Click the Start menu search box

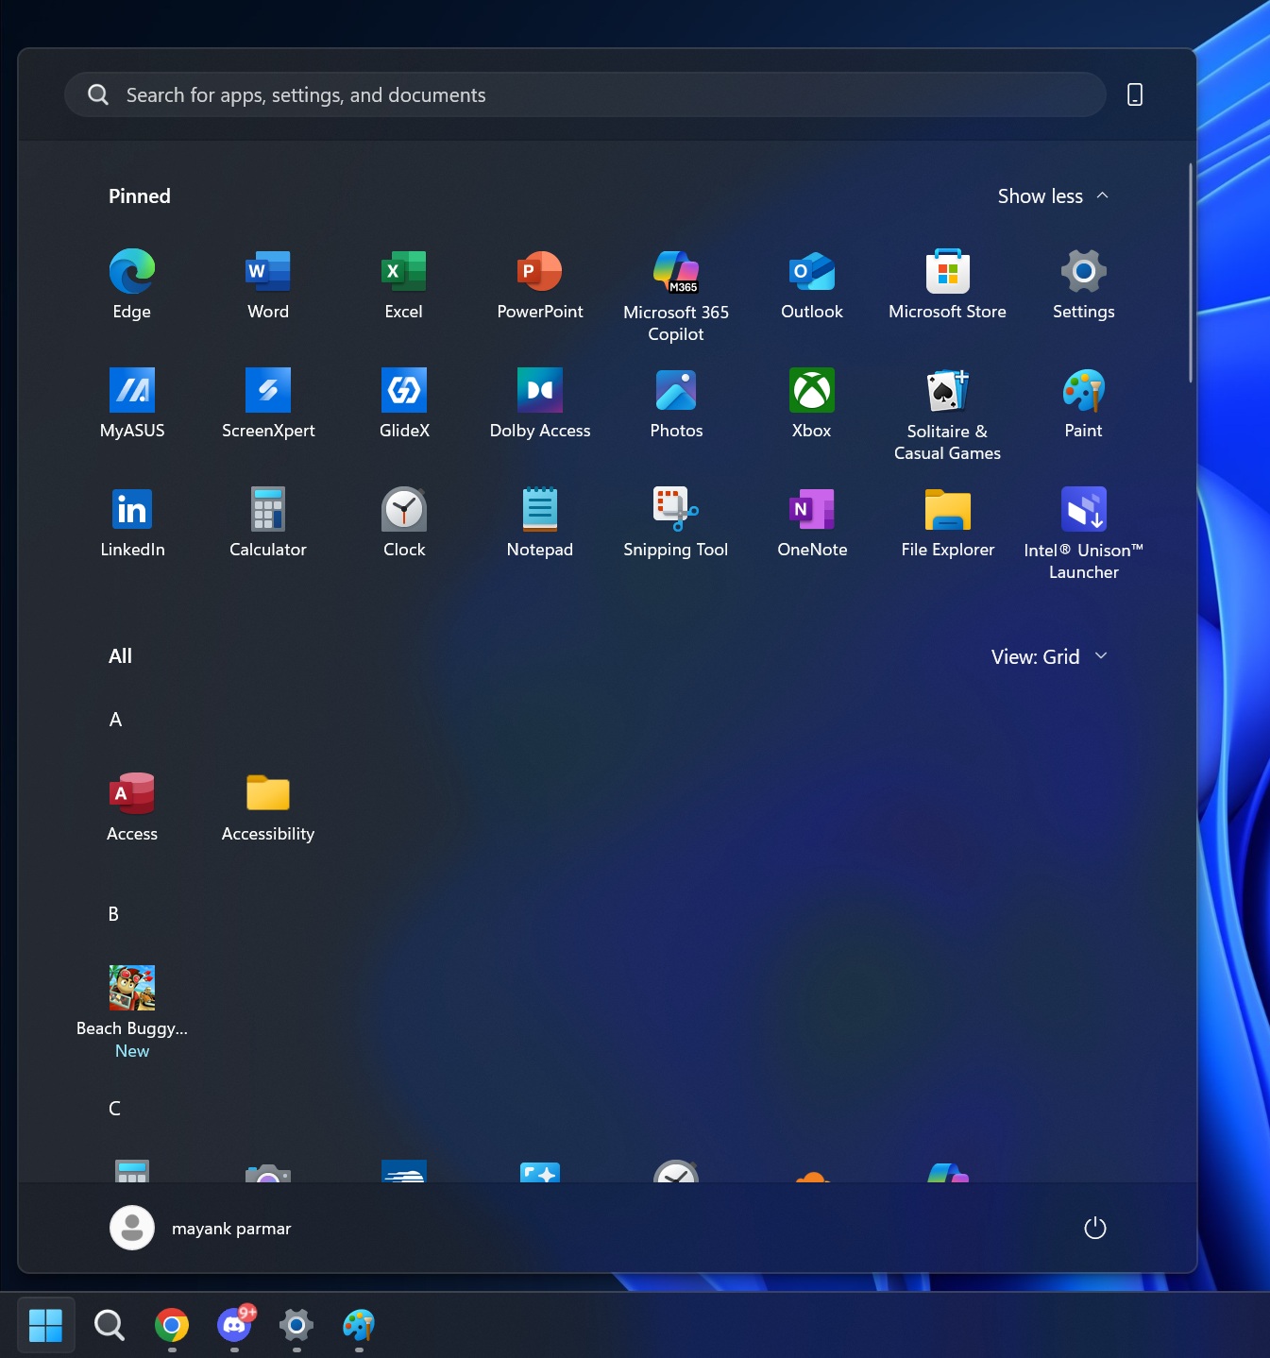(585, 94)
